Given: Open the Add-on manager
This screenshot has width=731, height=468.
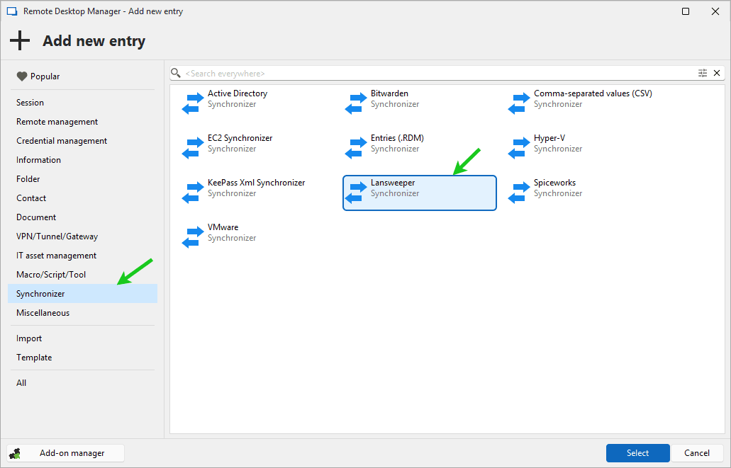Looking at the screenshot, I should coord(65,453).
